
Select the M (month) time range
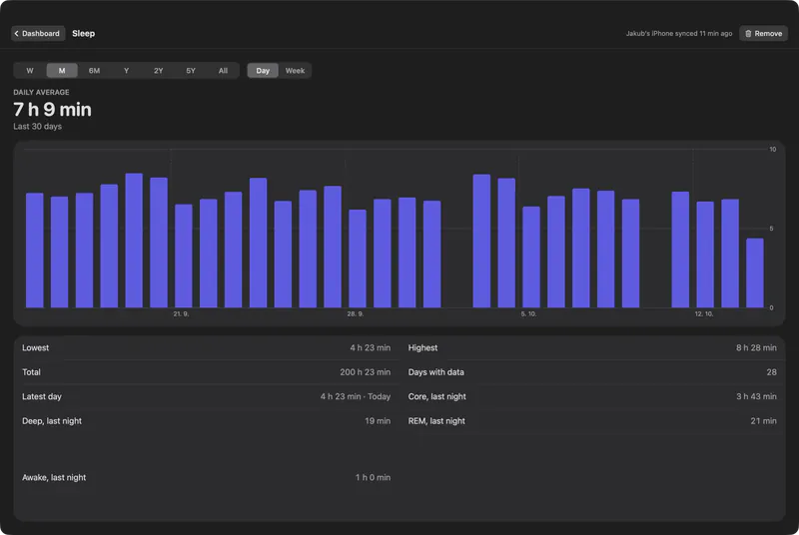click(62, 71)
